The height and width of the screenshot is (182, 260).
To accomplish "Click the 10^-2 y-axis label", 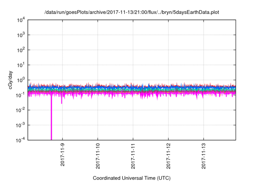I will tap(20, 110).
